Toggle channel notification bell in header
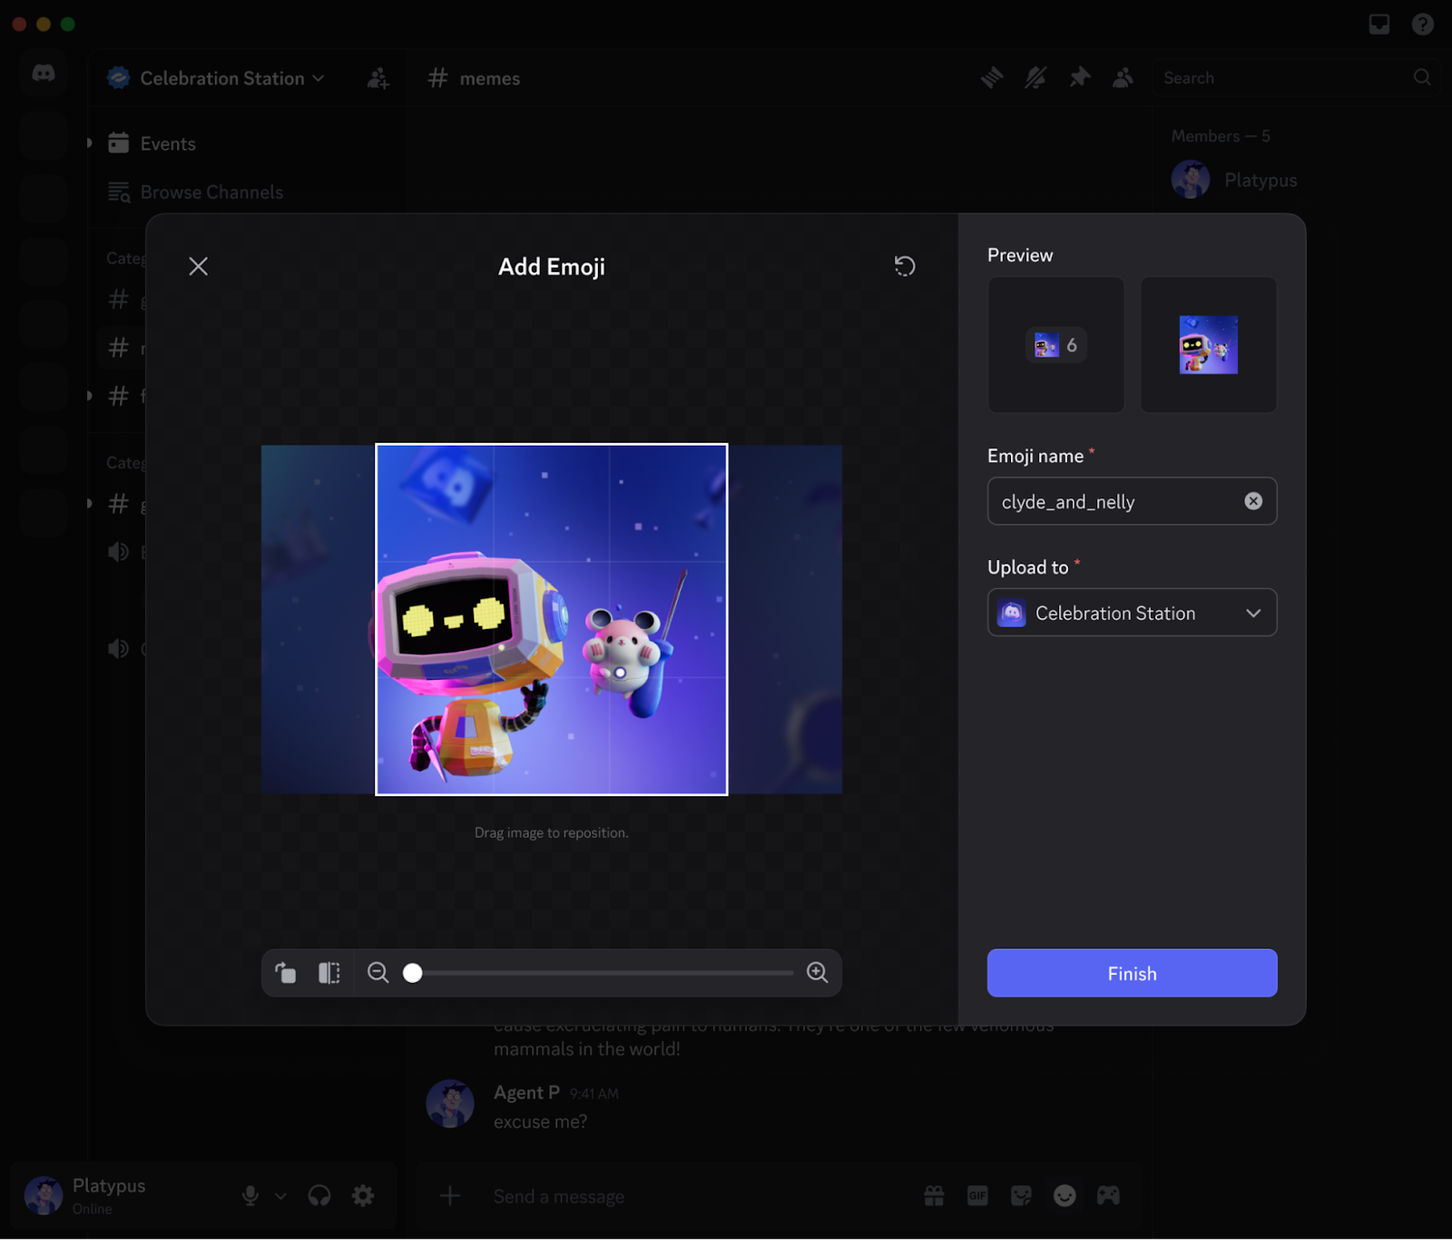The height and width of the screenshot is (1240, 1452). [1035, 78]
